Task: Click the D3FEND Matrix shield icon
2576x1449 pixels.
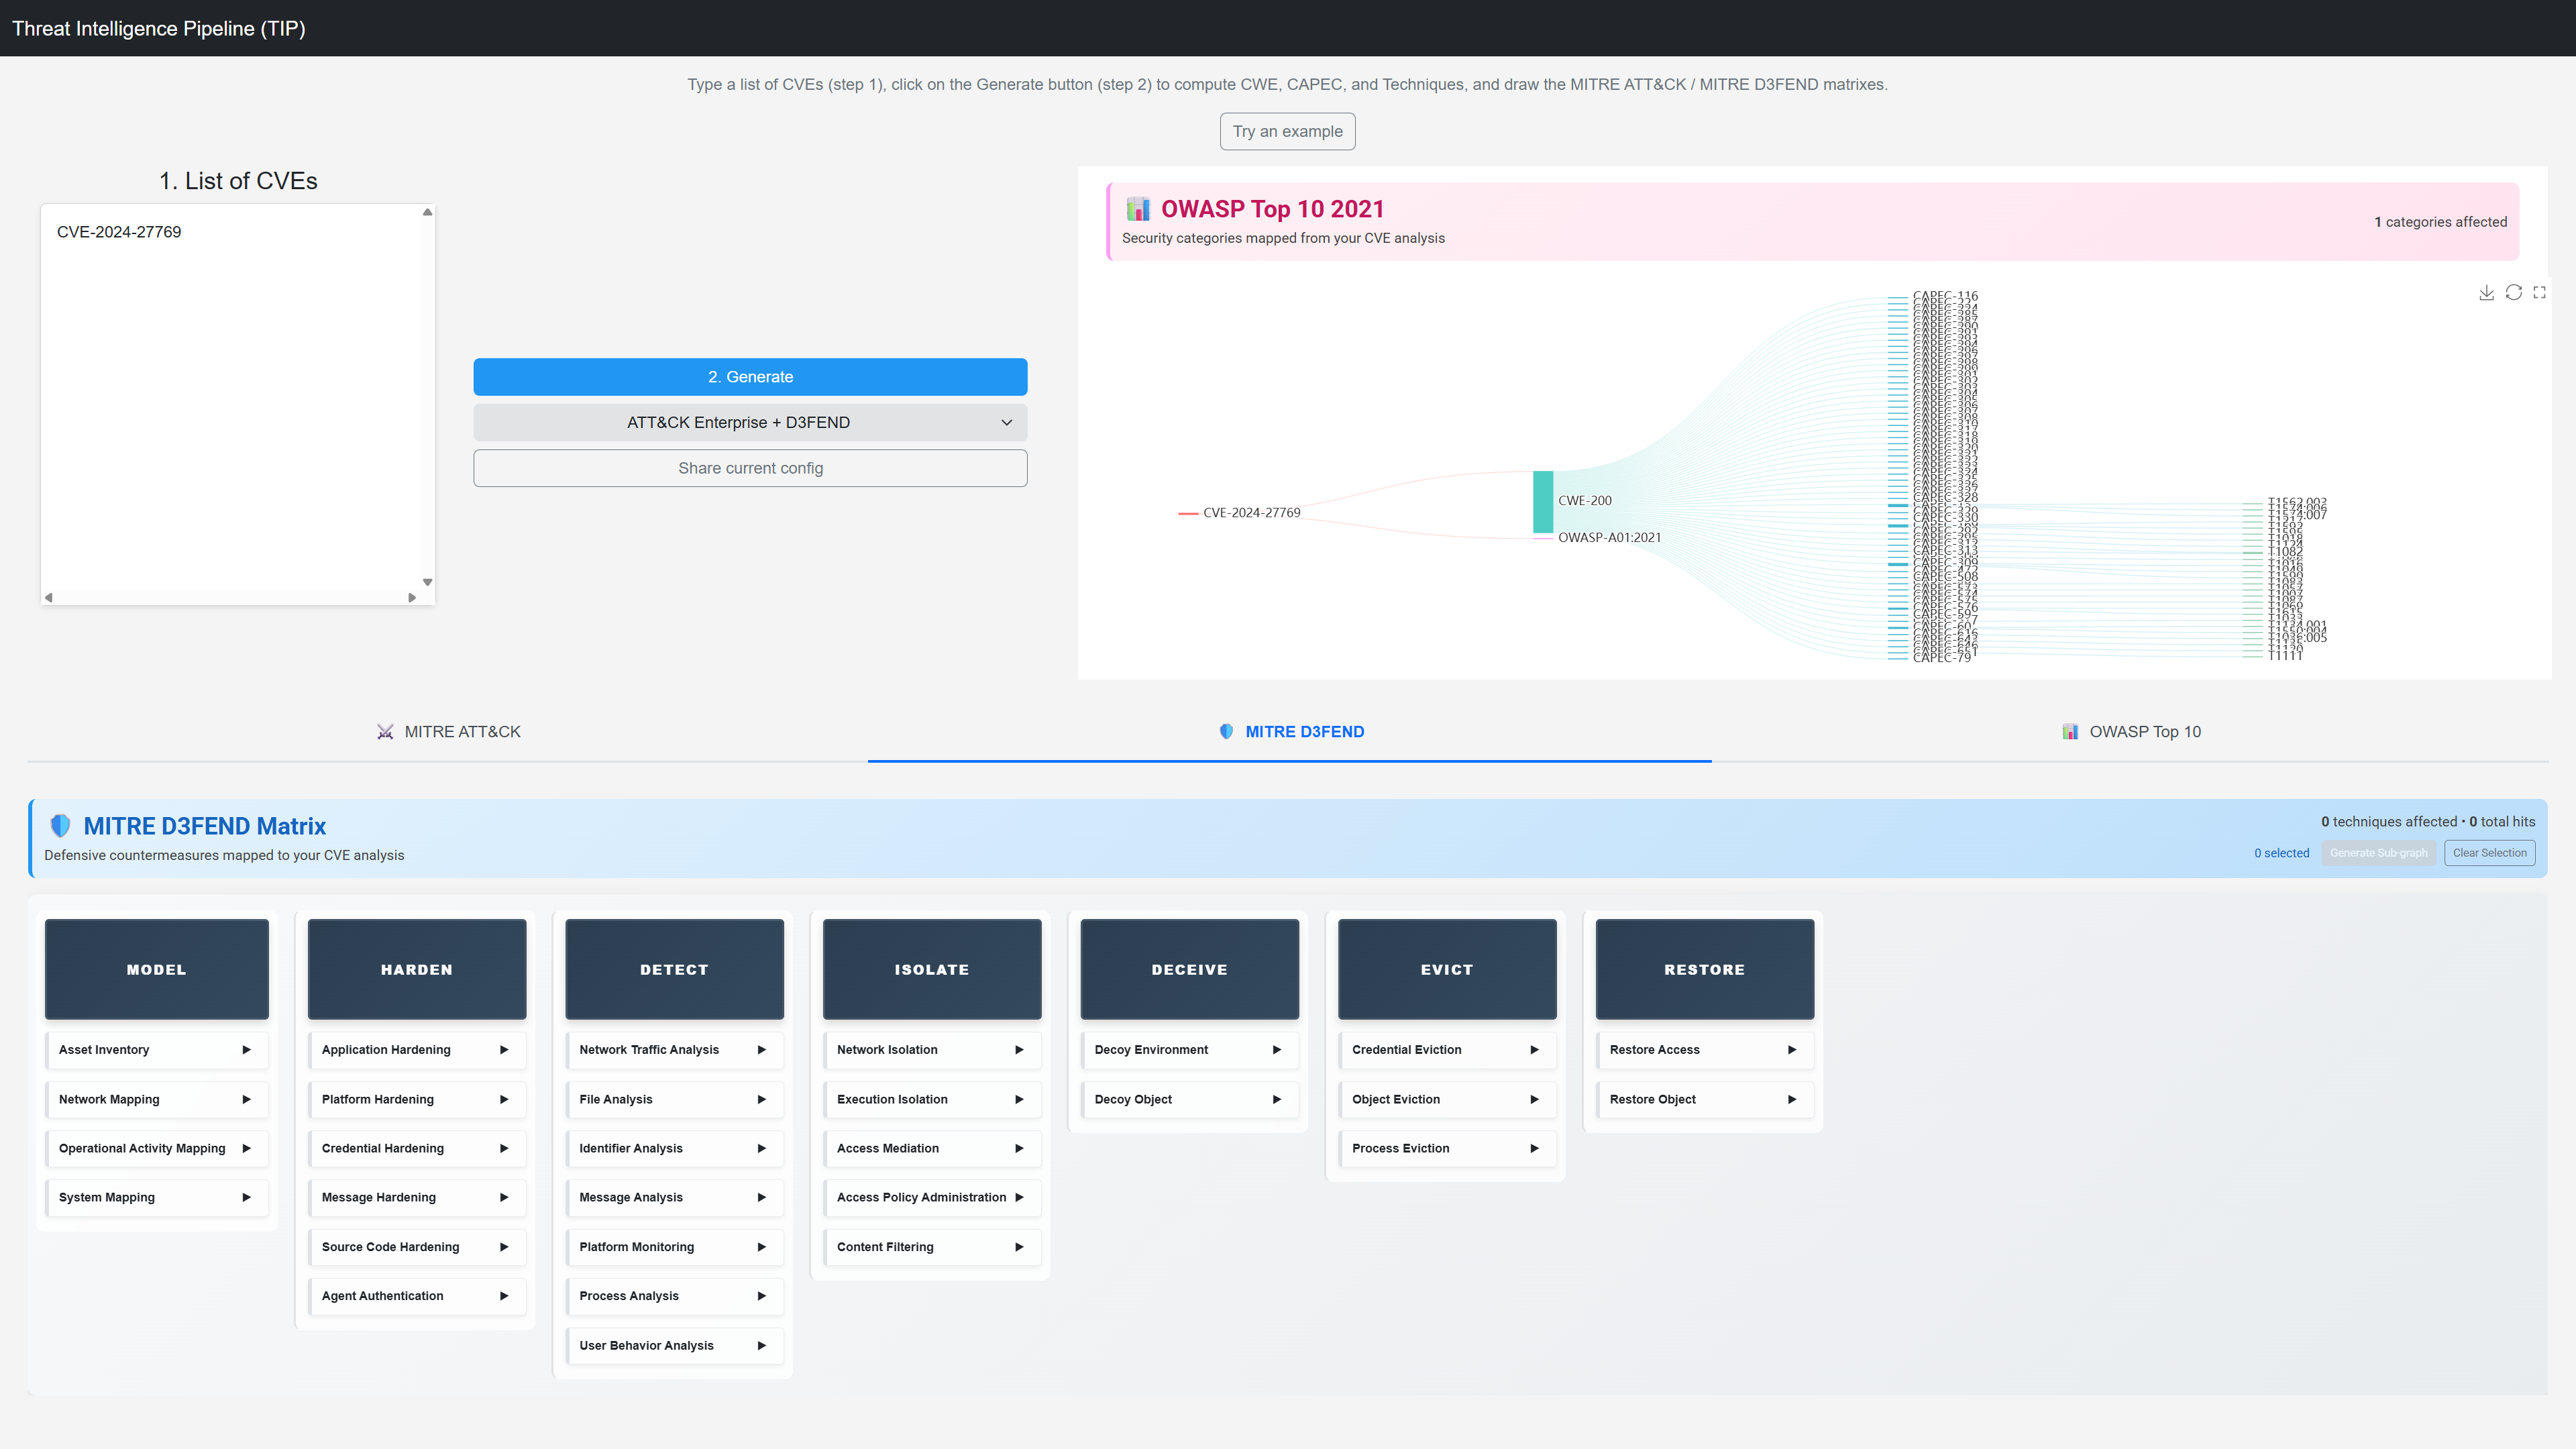Action: 60,826
